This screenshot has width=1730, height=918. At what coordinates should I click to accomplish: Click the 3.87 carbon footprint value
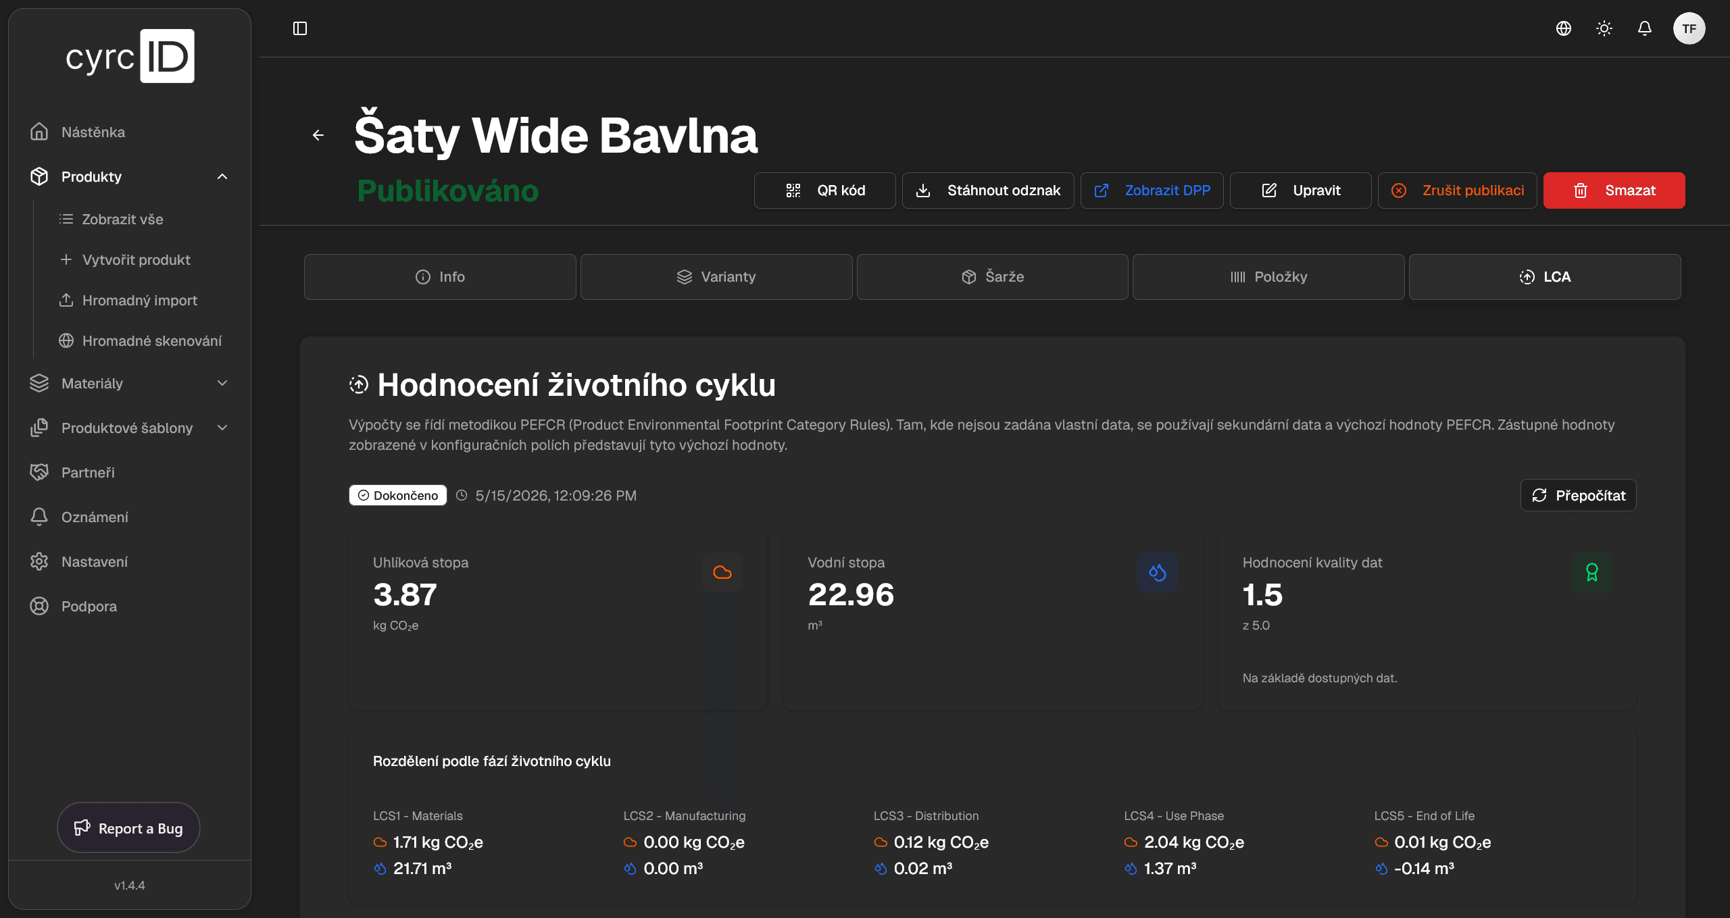click(405, 595)
